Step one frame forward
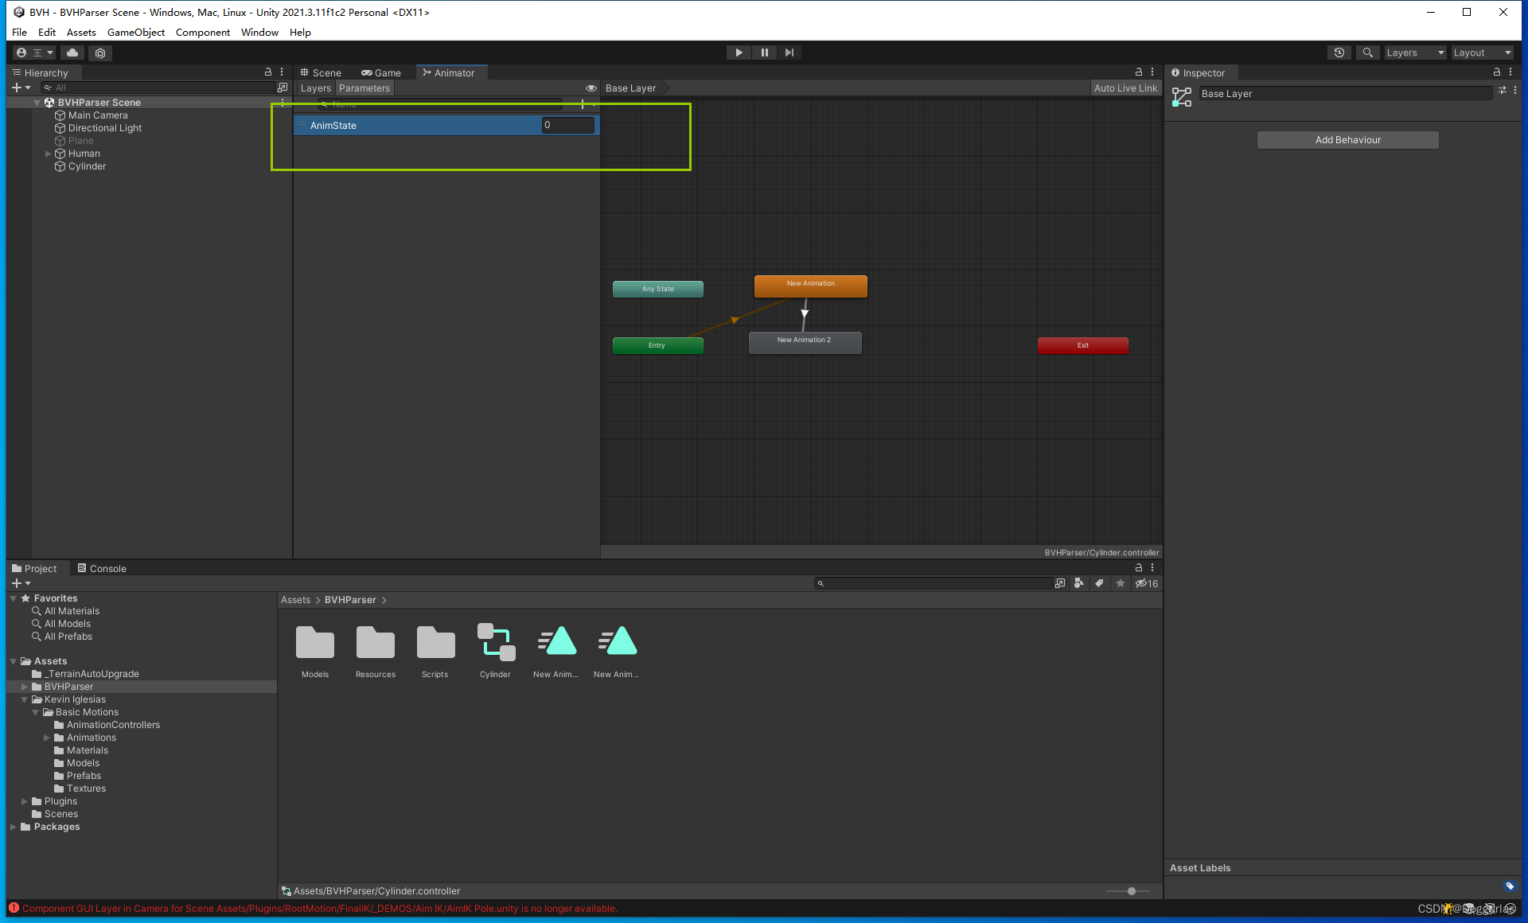Viewport: 1528px width, 923px height. click(x=789, y=53)
